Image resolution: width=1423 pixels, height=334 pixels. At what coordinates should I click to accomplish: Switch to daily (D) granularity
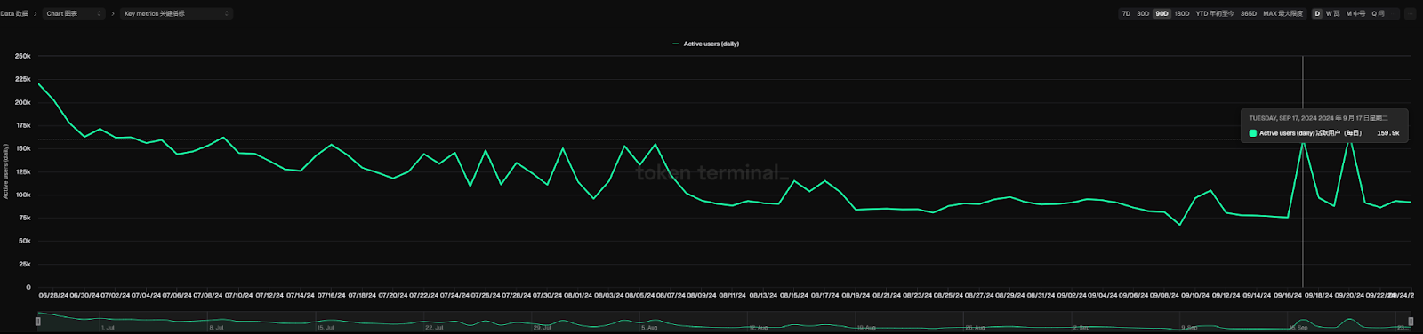1317,13
